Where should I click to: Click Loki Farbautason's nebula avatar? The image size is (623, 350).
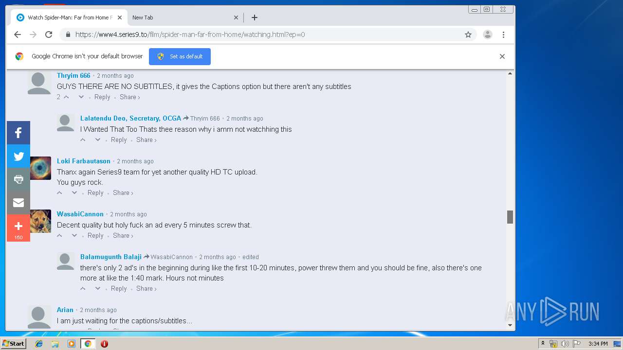(40, 168)
